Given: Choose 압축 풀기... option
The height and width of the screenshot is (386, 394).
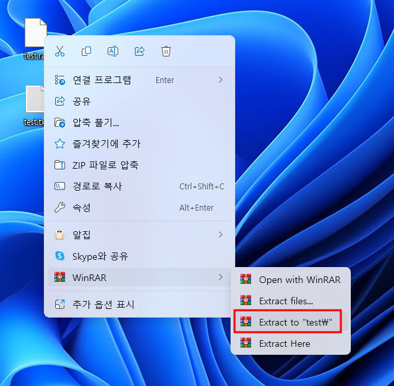Looking at the screenshot, I should 140,123.
